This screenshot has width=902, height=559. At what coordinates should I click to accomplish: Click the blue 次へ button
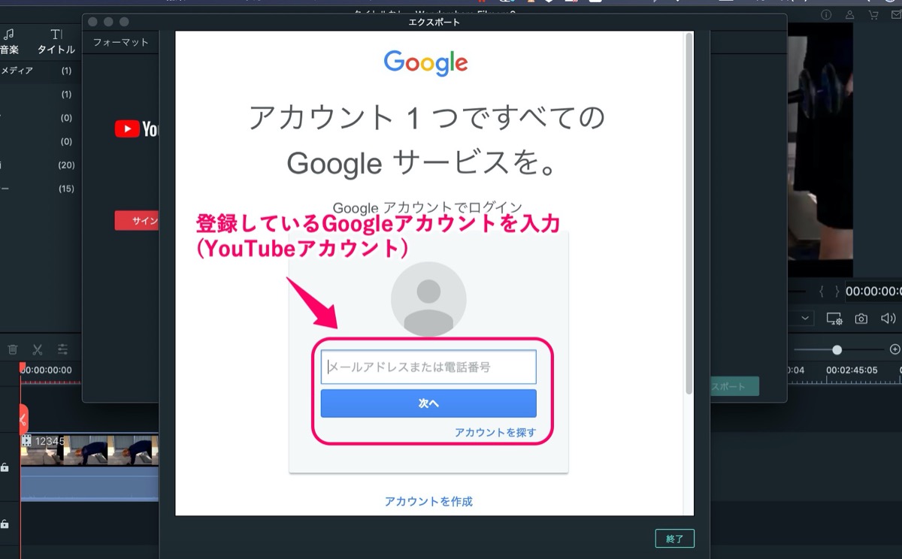coord(428,403)
